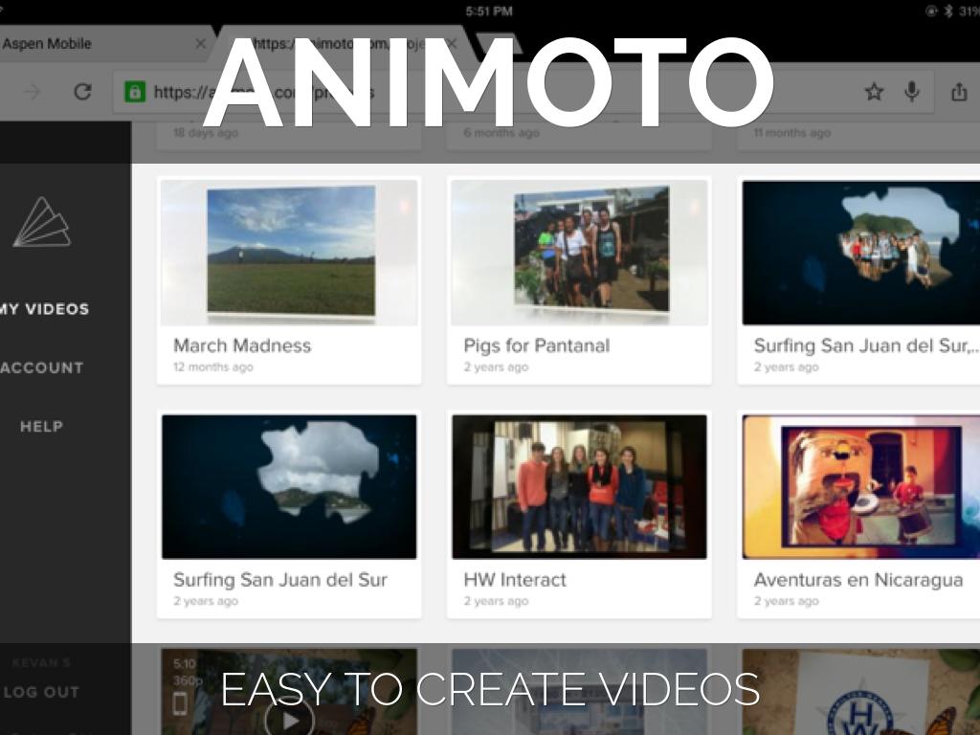Go to the Account section
The height and width of the screenshot is (735, 980).
click(x=42, y=367)
